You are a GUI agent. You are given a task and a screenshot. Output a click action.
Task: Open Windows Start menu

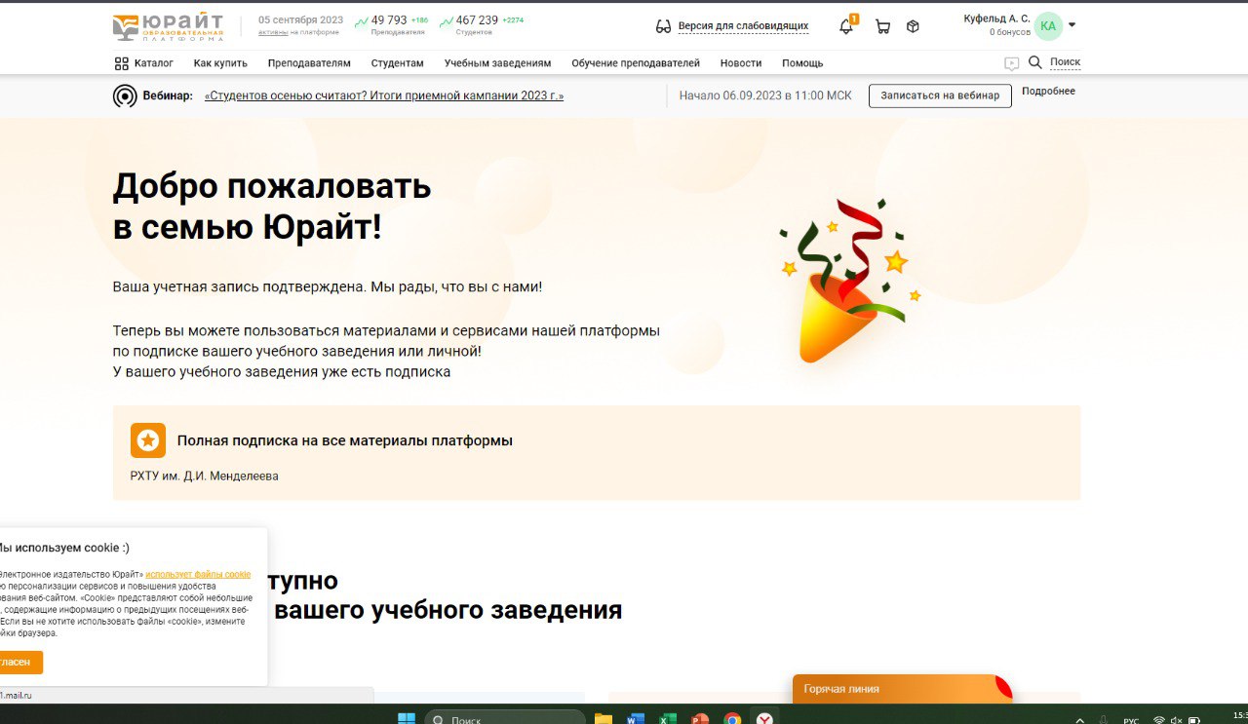(407, 719)
